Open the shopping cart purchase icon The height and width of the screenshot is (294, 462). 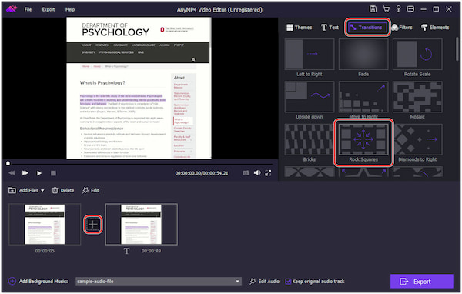386,9
